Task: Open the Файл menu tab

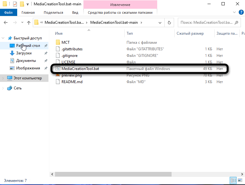Action: coord(8,12)
